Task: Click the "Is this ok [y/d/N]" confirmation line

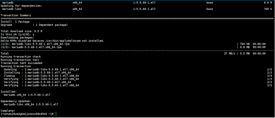Action: (x=18, y=34)
